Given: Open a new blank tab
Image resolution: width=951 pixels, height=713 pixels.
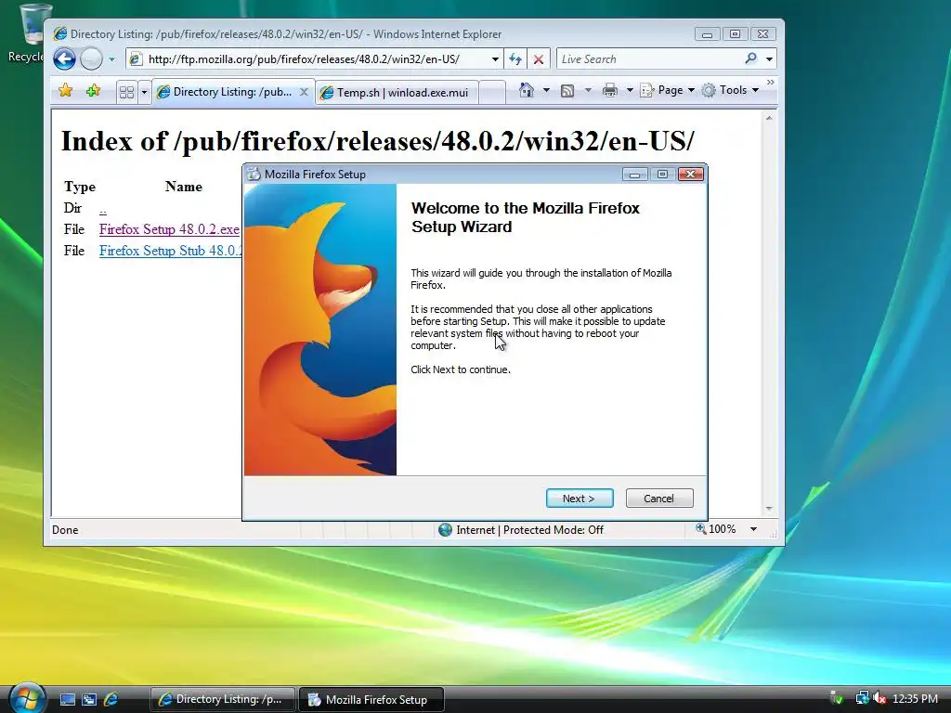Looking at the screenshot, I should click(x=492, y=92).
